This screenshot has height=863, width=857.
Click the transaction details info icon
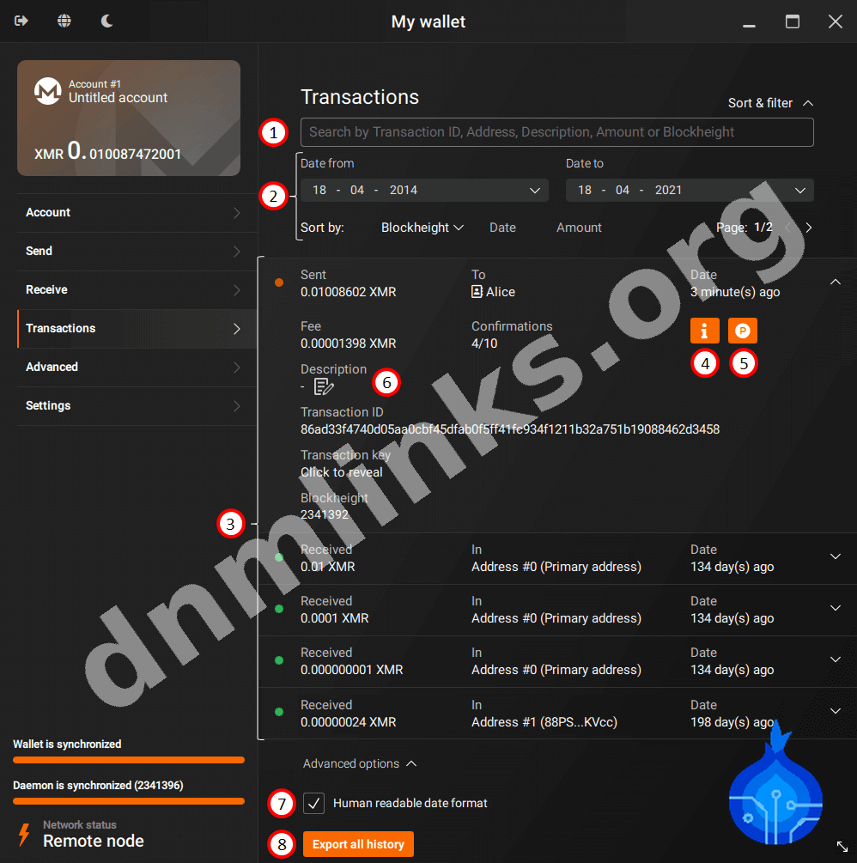tap(704, 331)
